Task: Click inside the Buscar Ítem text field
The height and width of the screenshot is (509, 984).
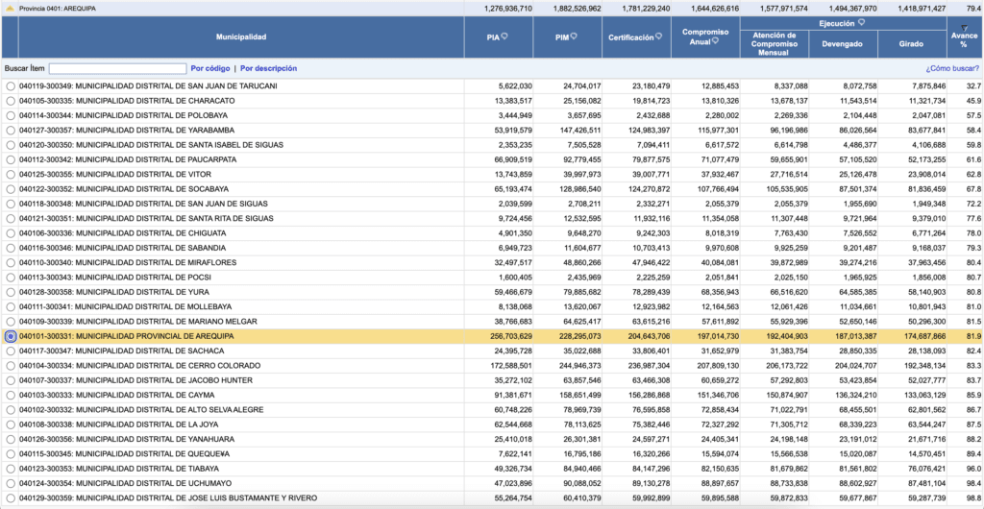Action: (x=117, y=69)
